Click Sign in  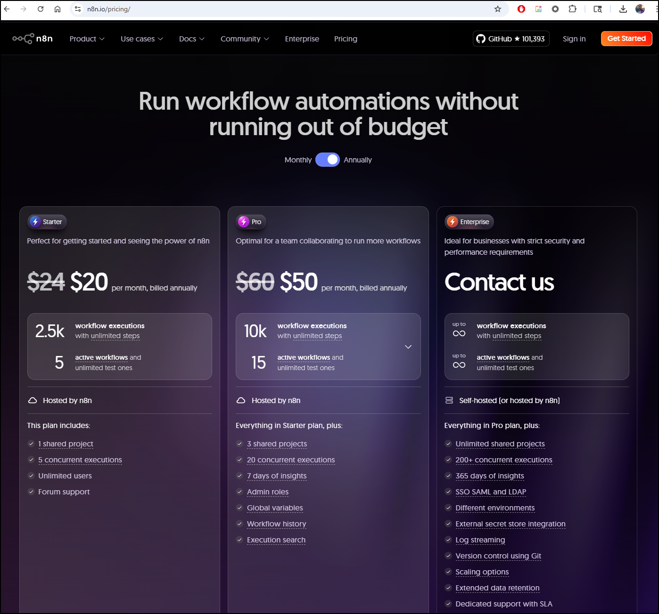574,39
